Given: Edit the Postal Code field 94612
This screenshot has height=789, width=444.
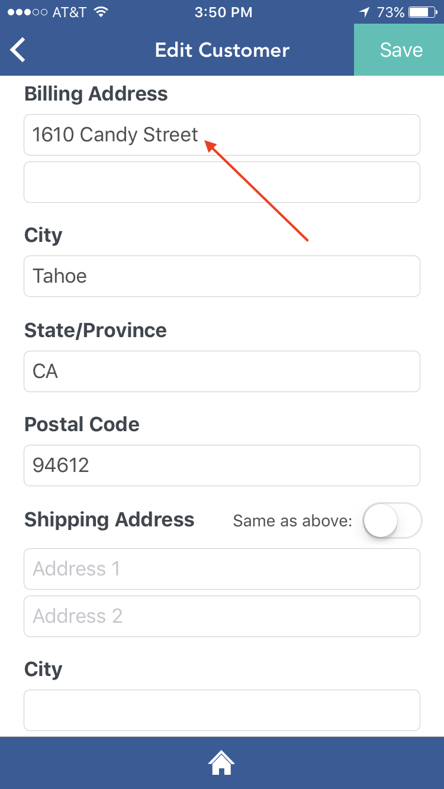Looking at the screenshot, I should click(221, 465).
